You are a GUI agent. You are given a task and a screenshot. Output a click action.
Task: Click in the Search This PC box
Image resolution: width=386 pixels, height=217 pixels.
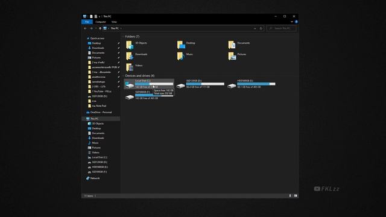coord(282,28)
